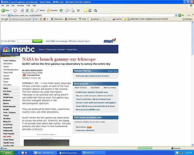Switch to Inbox - Microsoft Outlook taskbar button
The height and width of the screenshot is (155, 194).
45,153
